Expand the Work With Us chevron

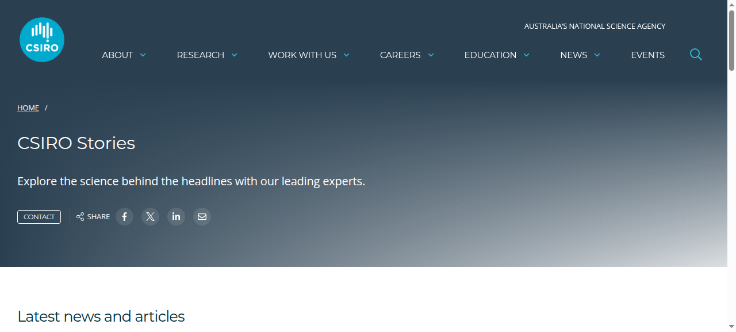pyautogui.click(x=346, y=55)
